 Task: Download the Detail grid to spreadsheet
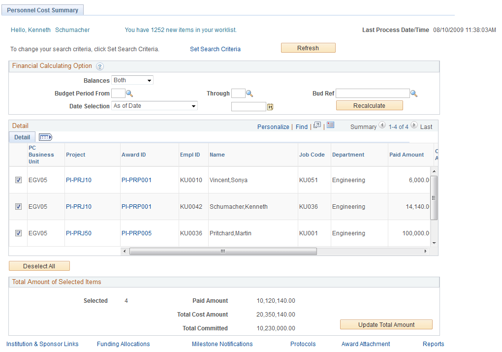[x=330, y=126]
